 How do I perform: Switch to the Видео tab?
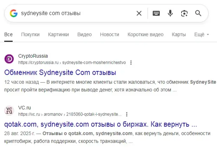(84, 34)
